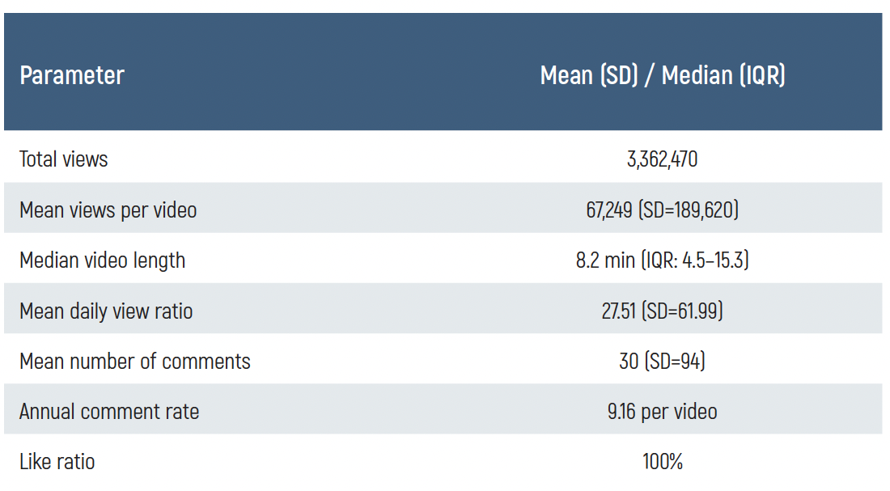Select the 3,362,470 total views value
This screenshot has width=890, height=491.
point(662,159)
